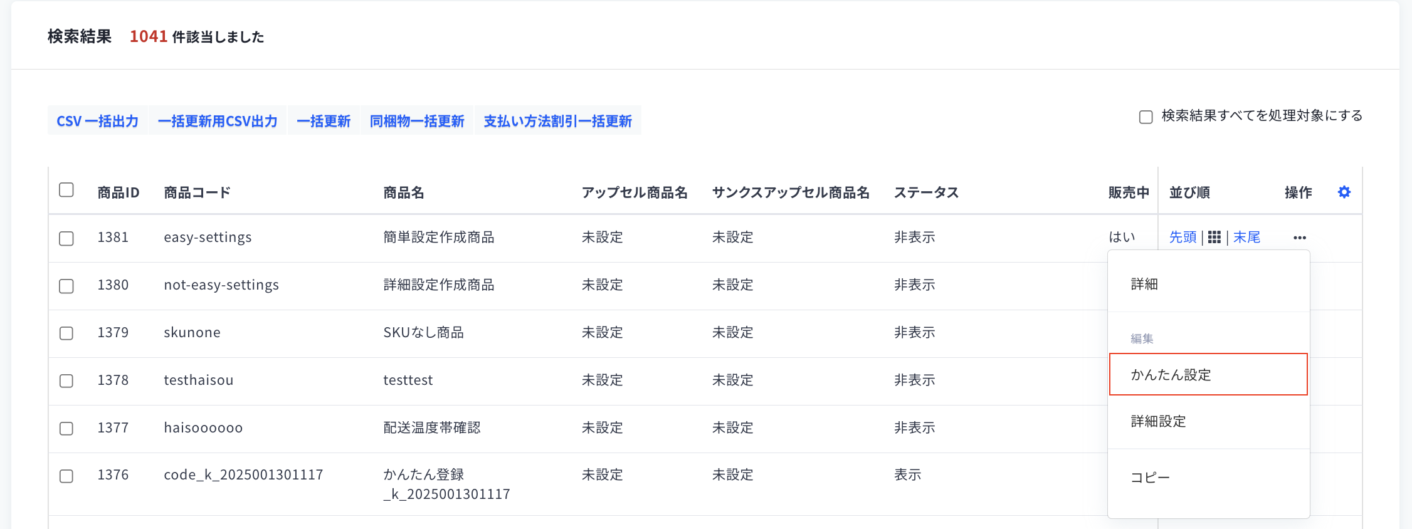Click the 表示 status of row 1376
Viewport: 1412px width, 529px height.
tap(907, 474)
